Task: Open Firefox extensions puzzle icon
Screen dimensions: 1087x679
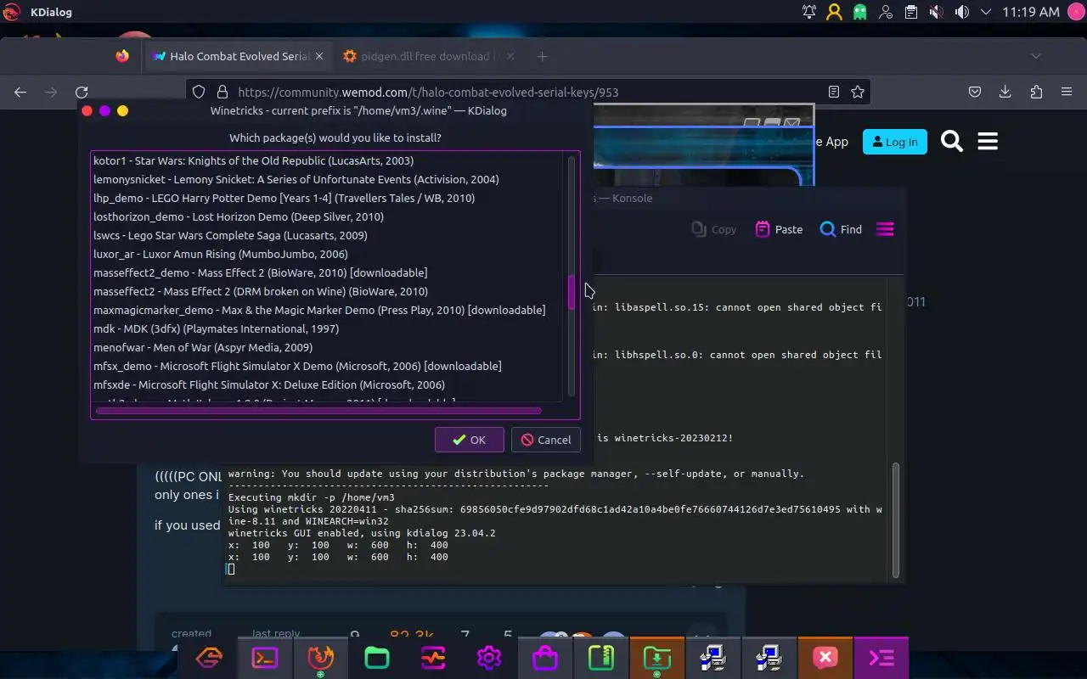Action: tap(1036, 92)
